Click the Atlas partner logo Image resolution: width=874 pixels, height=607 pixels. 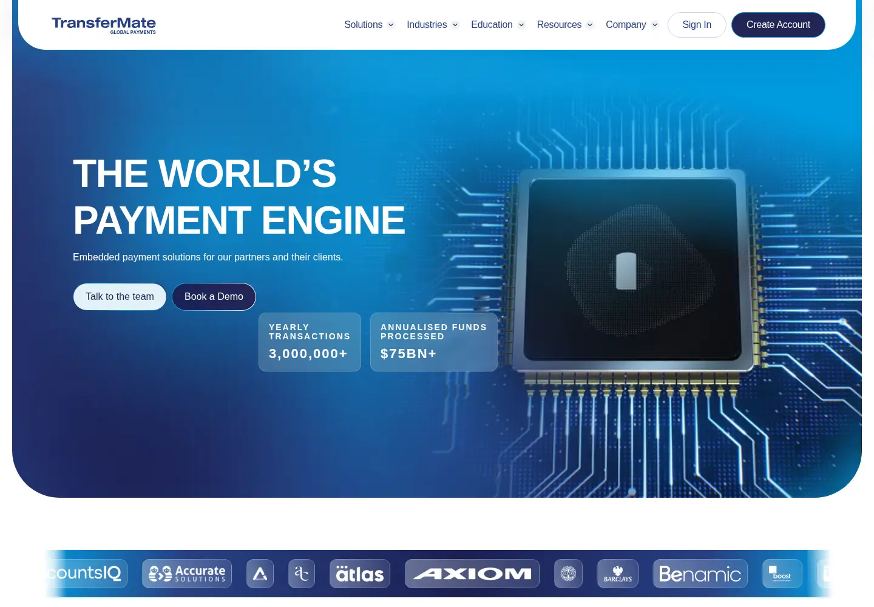(x=360, y=574)
